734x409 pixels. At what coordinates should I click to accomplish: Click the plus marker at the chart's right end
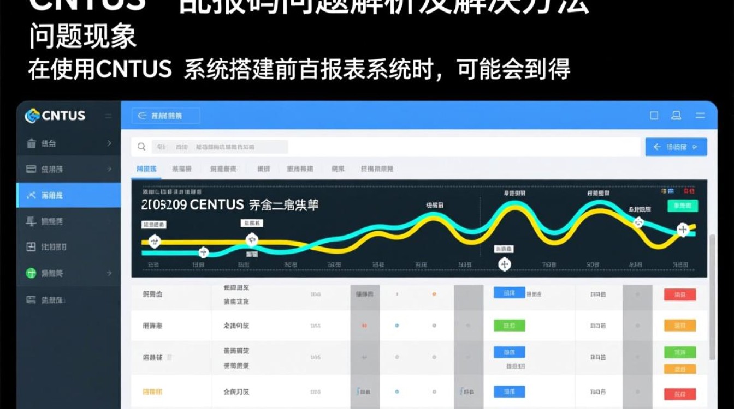pos(683,230)
